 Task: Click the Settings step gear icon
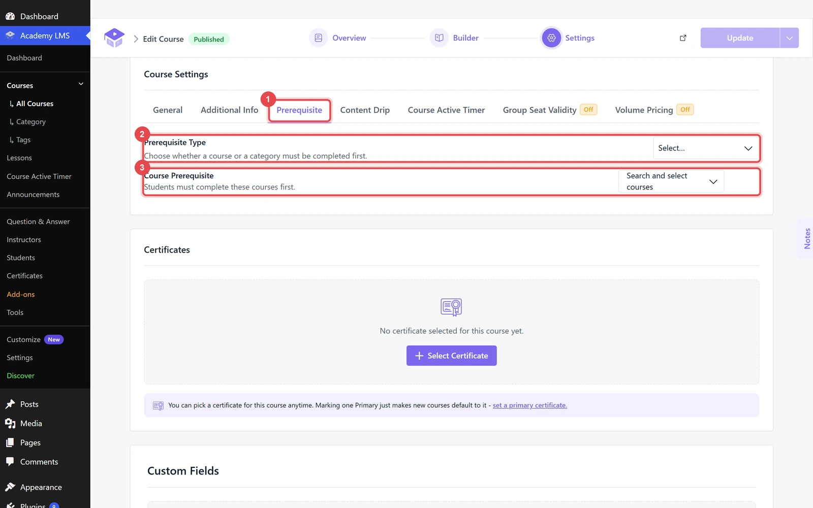(551, 38)
